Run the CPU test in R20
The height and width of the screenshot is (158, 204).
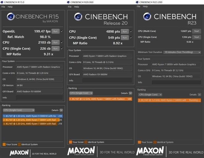coord(125,31)
